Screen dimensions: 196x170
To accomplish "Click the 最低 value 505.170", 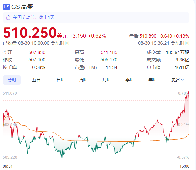I will (109, 60).
